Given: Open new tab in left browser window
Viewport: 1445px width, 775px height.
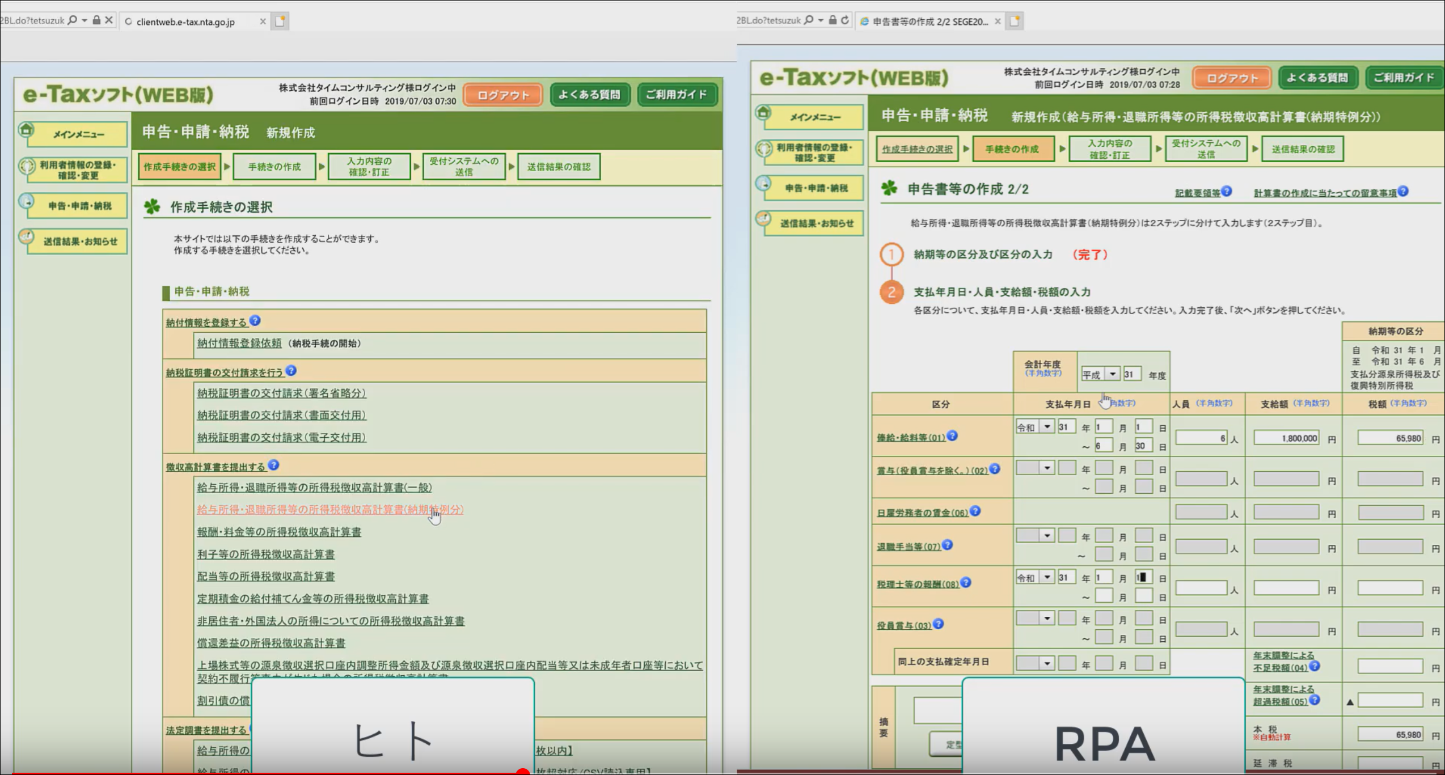Looking at the screenshot, I should point(280,22).
